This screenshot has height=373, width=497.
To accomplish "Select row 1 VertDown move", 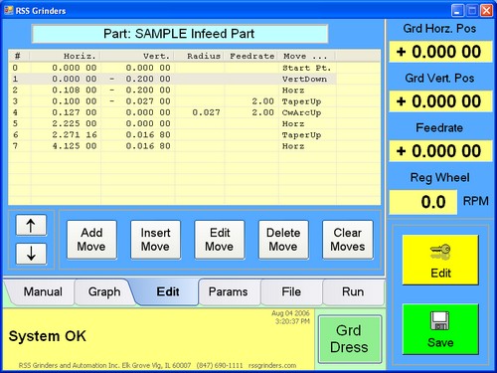I will 172,79.
